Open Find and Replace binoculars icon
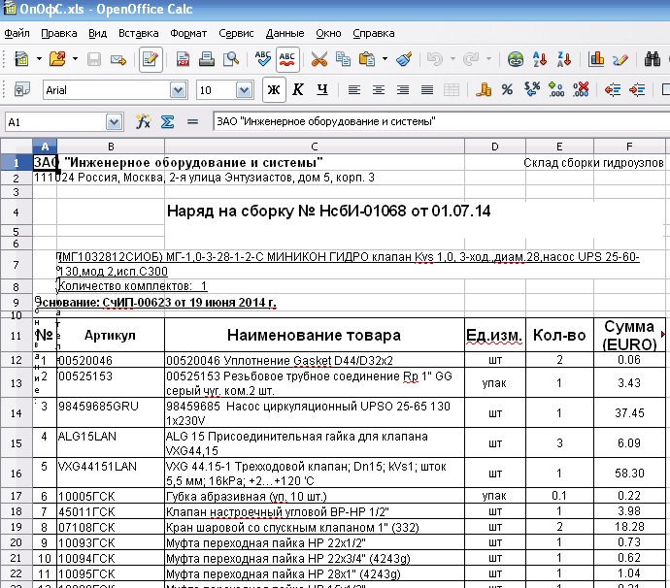Viewport: 670px width, 588px height. pyautogui.click(x=653, y=59)
